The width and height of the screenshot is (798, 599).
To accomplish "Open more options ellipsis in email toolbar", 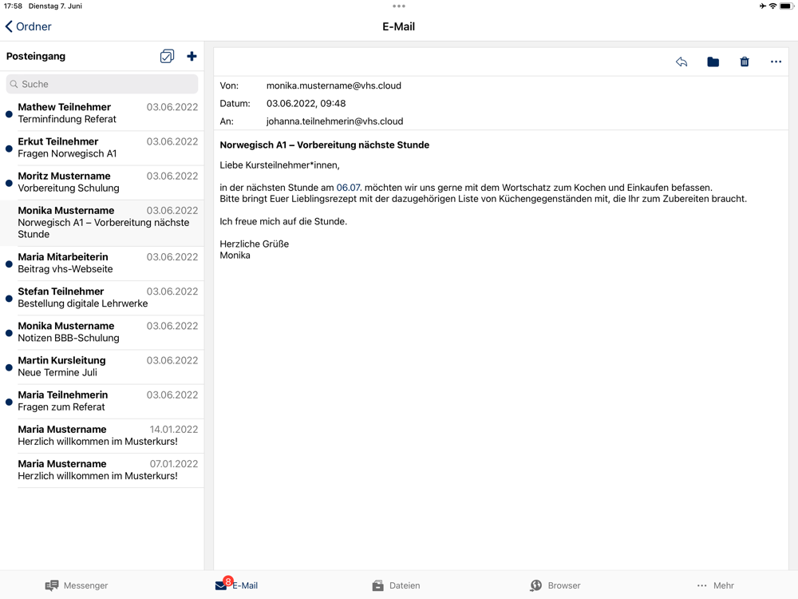I will click(x=776, y=61).
